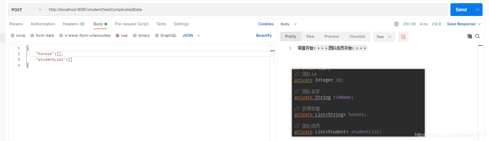The height and width of the screenshot is (141, 489).
Task: Switch response view to Preview
Action: coord(332,36)
